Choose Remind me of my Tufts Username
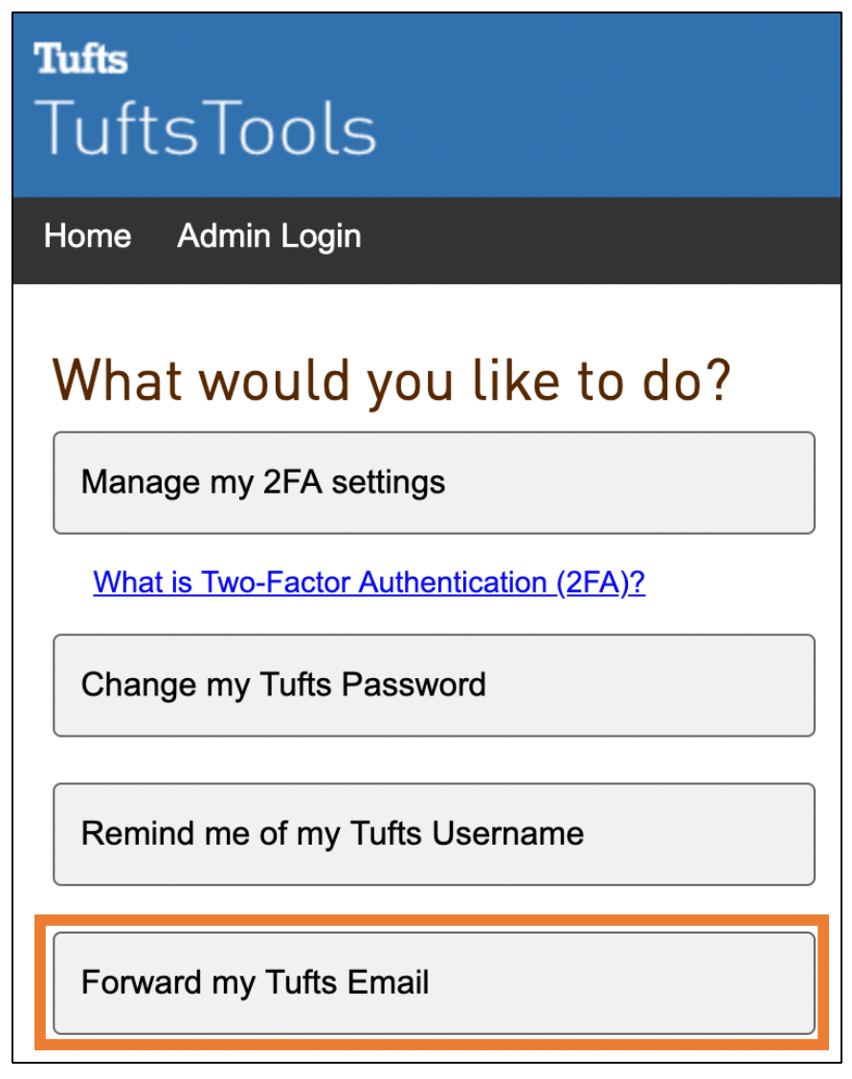 (x=434, y=833)
